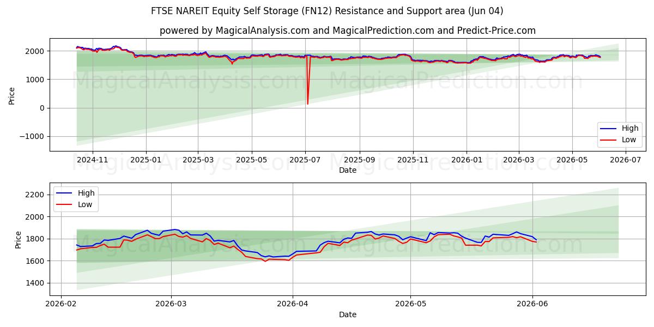
Task: Click the '2025-11' date label on top chart axis
Action: click(413, 160)
